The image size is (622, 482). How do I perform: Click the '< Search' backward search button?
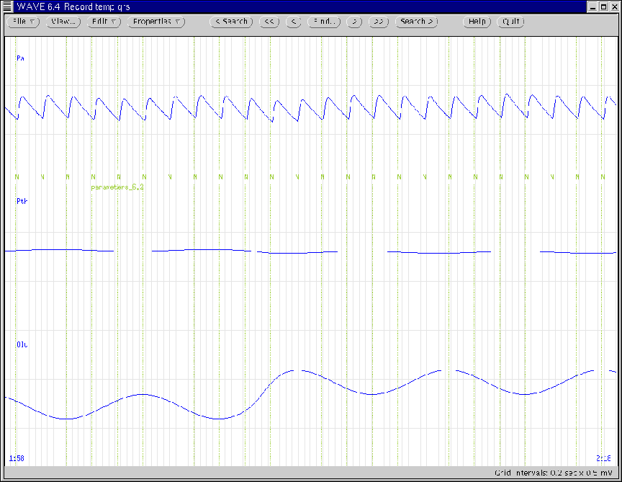click(230, 22)
